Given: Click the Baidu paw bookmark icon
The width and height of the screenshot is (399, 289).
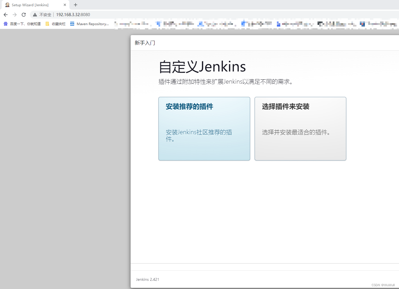Looking at the screenshot, I should (x=6, y=24).
